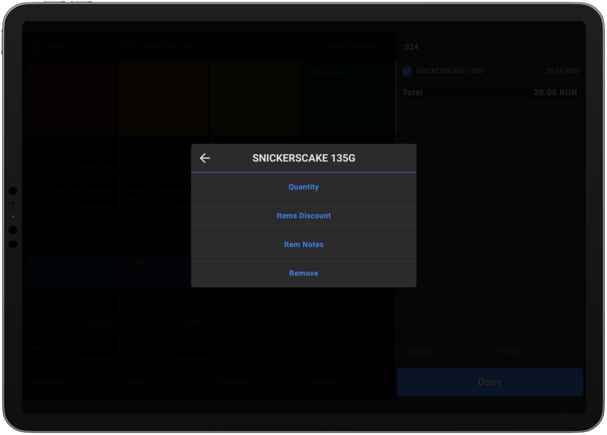607x435 pixels.
Task: Tap the power icon next to Demo
Action: click(36, 47)
